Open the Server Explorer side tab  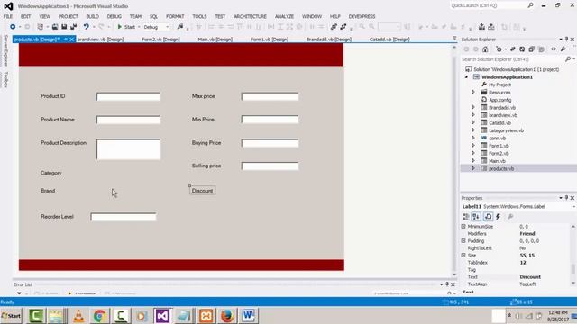pyautogui.click(x=5, y=50)
